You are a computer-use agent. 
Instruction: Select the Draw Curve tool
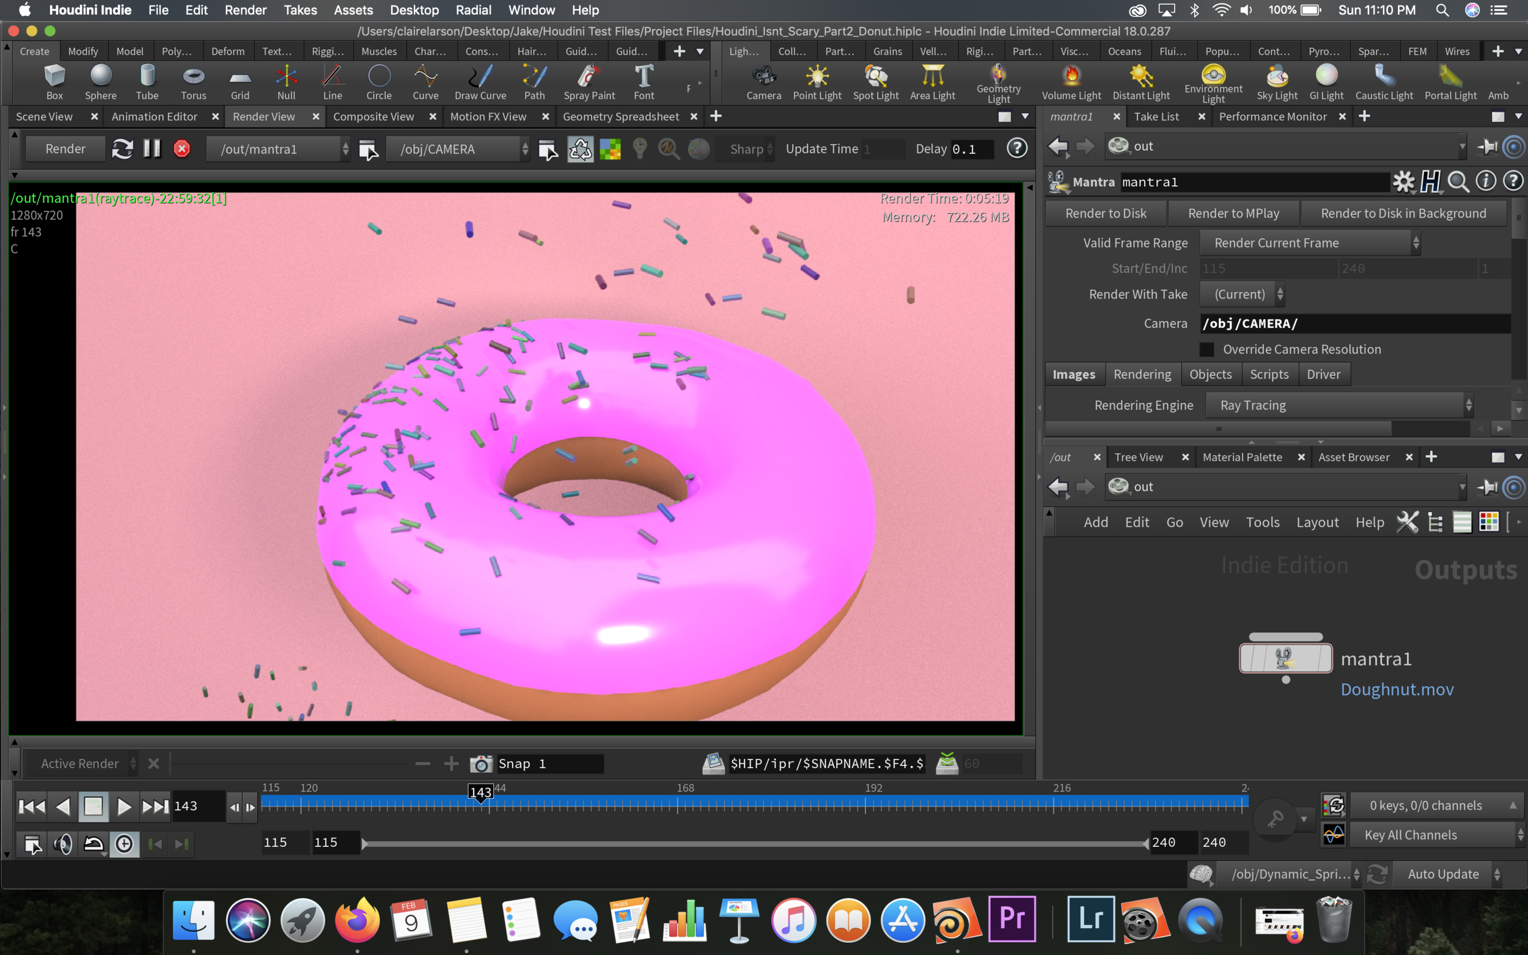(480, 82)
